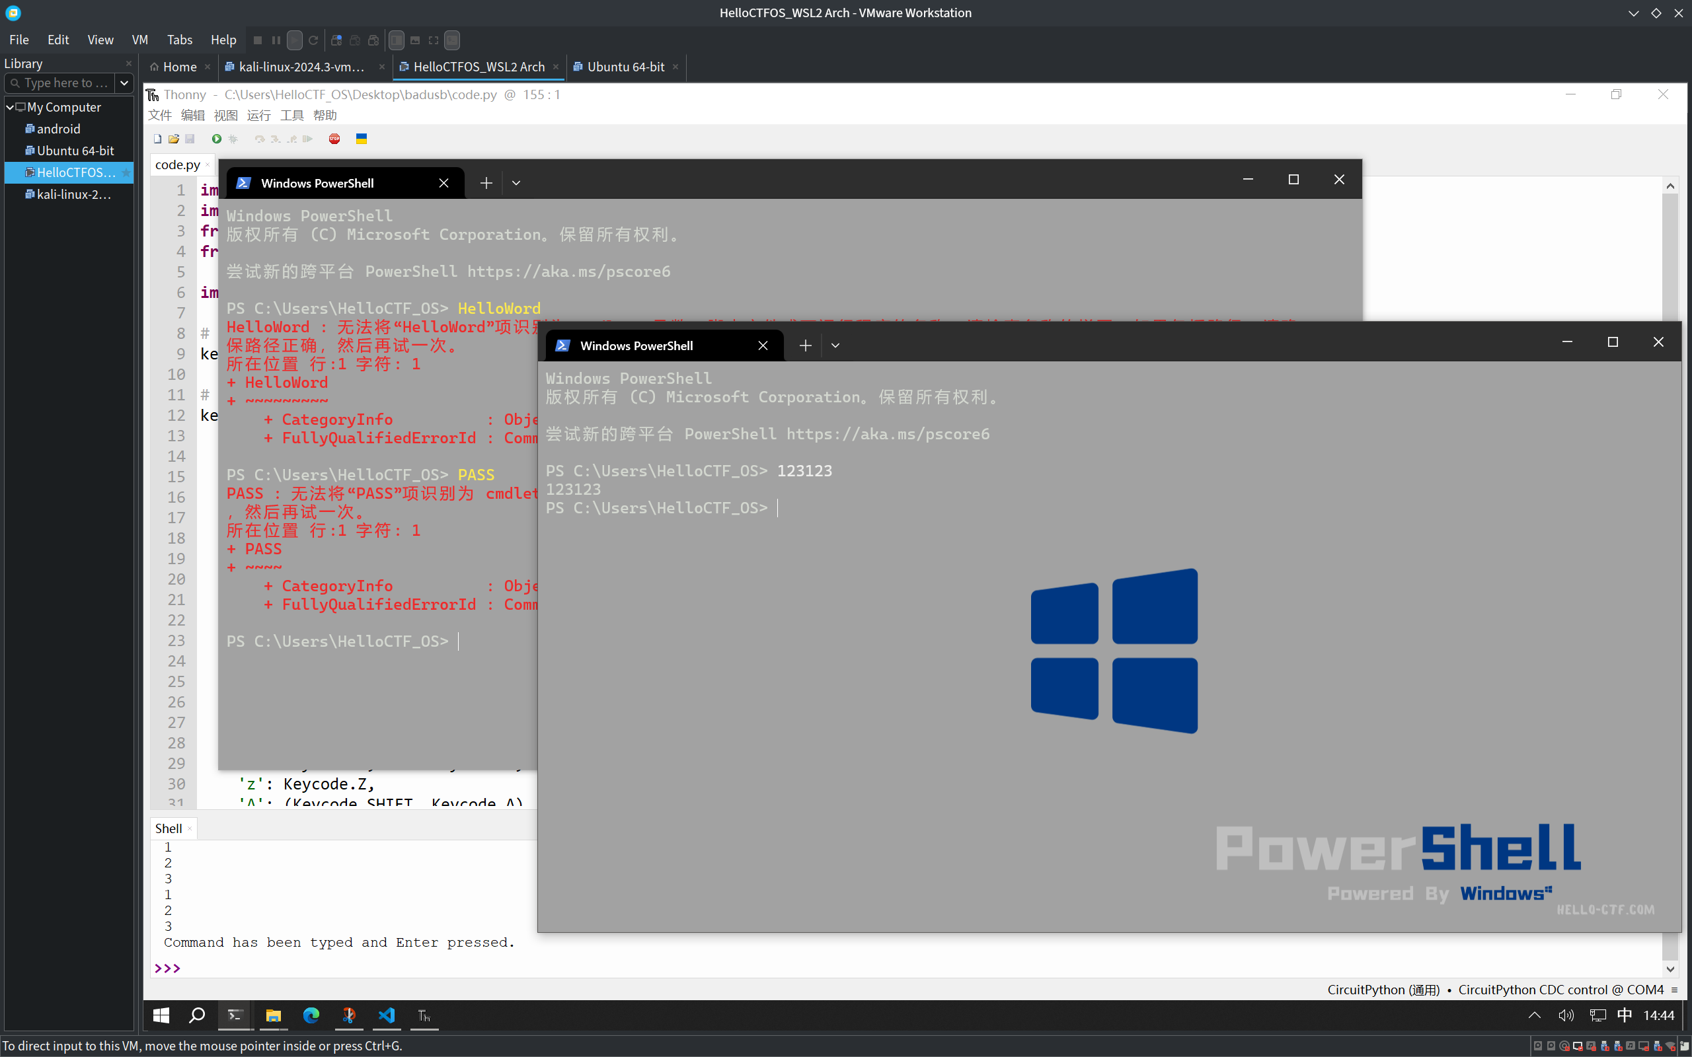
Task: Run current script with green play icon
Action: pyautogui.click(x=217, y=139)
